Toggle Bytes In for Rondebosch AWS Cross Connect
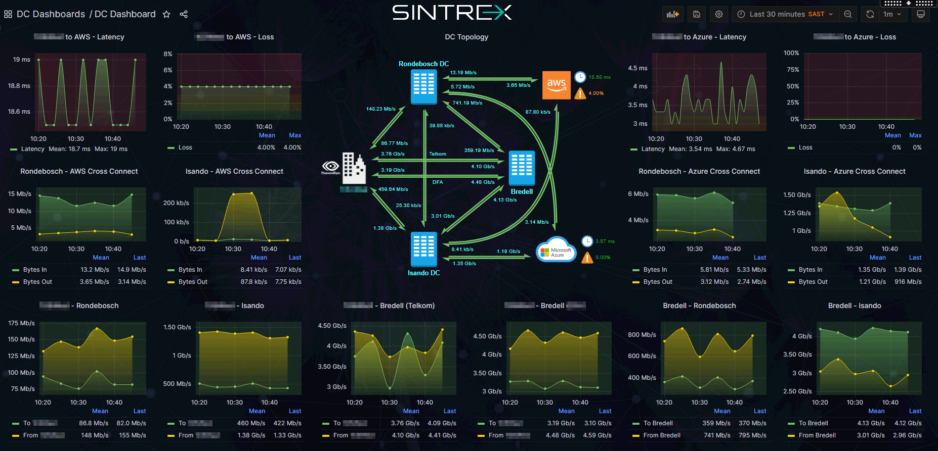Screen dimensions: 938x451 pos(35,270)
